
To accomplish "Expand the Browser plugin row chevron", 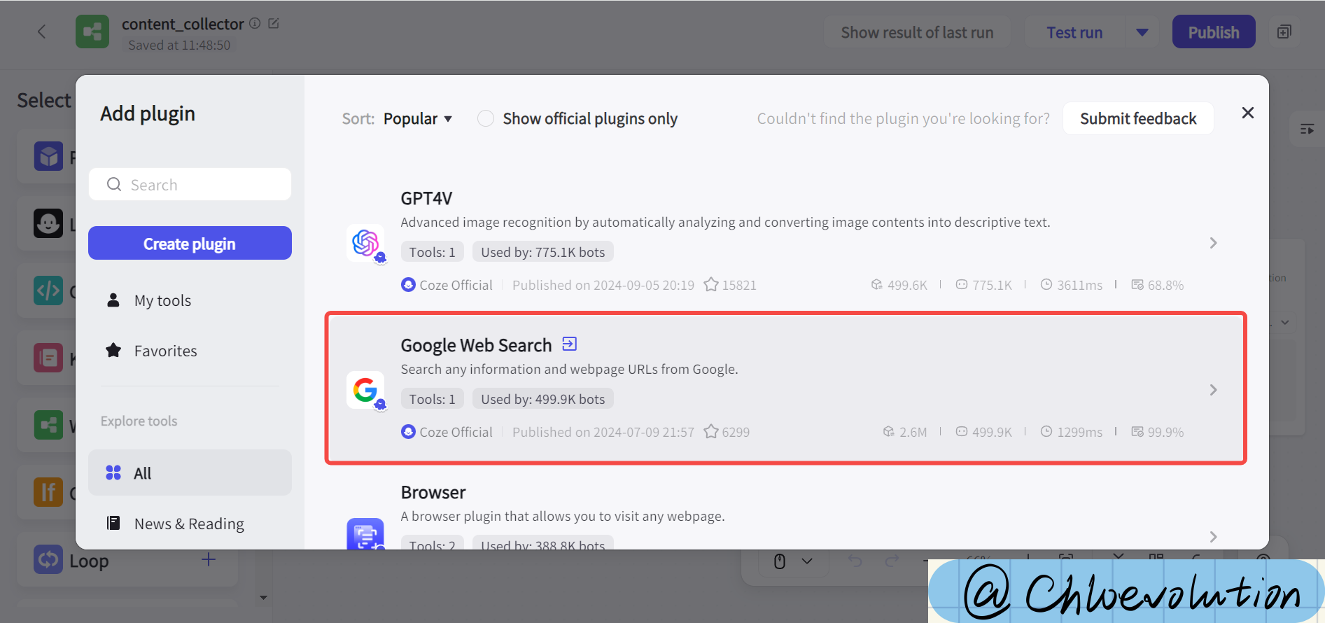I will 1214,537.
